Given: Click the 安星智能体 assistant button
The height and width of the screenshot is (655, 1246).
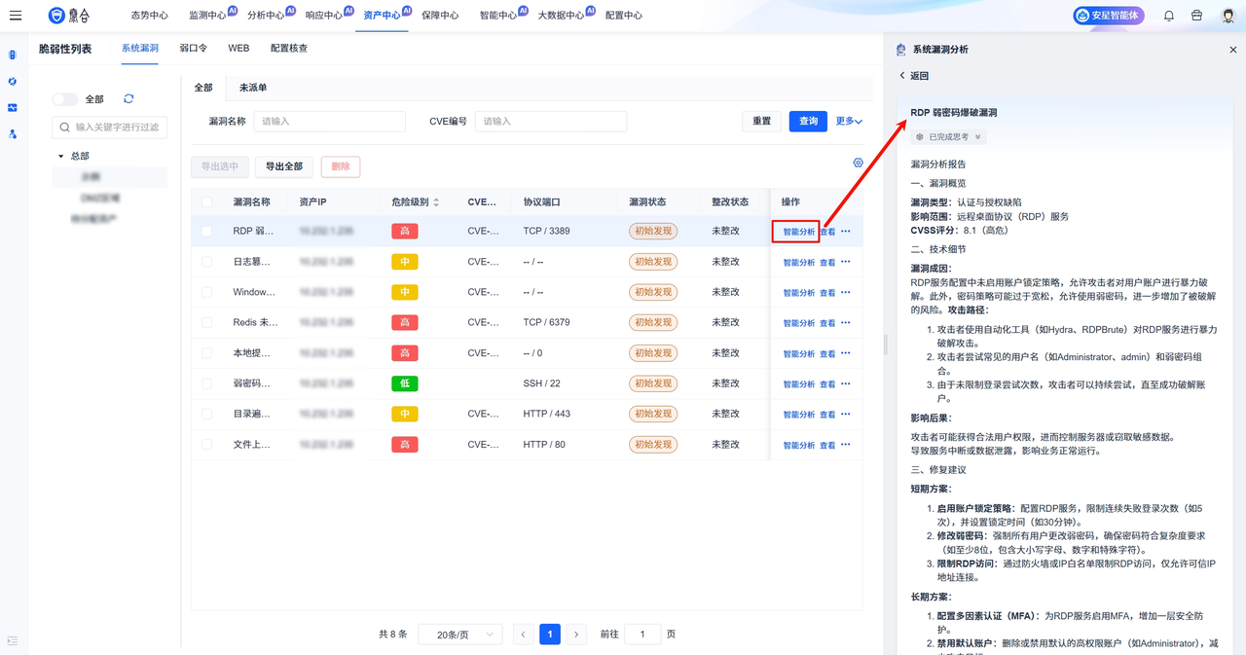Looking at the screenshot, I should [1109, 16].
